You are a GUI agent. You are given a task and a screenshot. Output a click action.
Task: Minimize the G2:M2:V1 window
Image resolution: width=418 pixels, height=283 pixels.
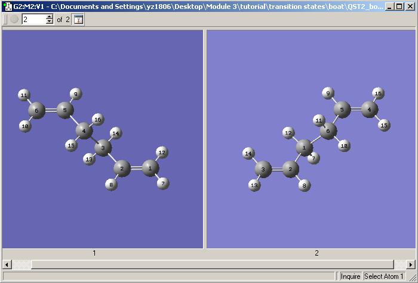coord(389,7)
